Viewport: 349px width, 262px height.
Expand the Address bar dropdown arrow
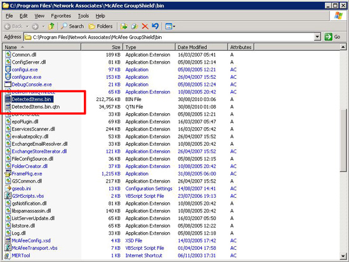click(317, 37)
